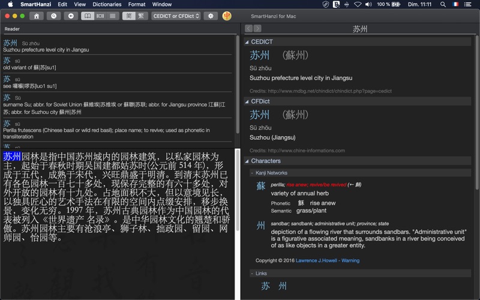Open the Window menu
This screenshot has width=480, height=300.
[x=162, y=4]
